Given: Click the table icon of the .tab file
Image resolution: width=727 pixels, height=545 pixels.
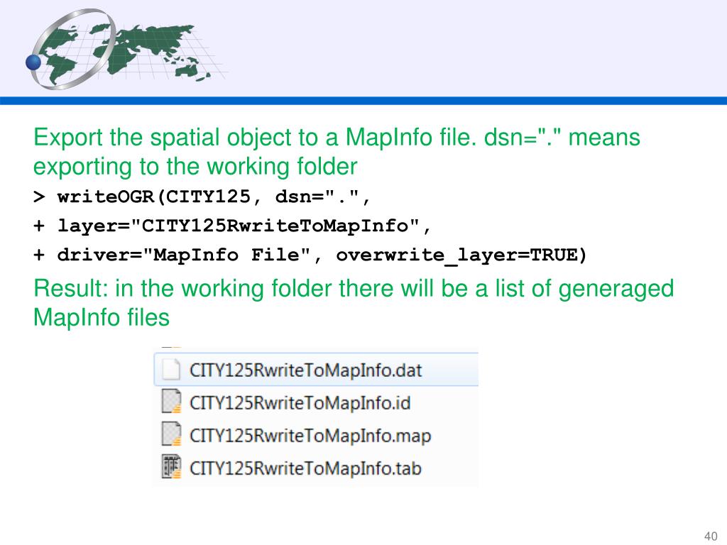Looking at the screenshot, I should [x=171, y=467].
